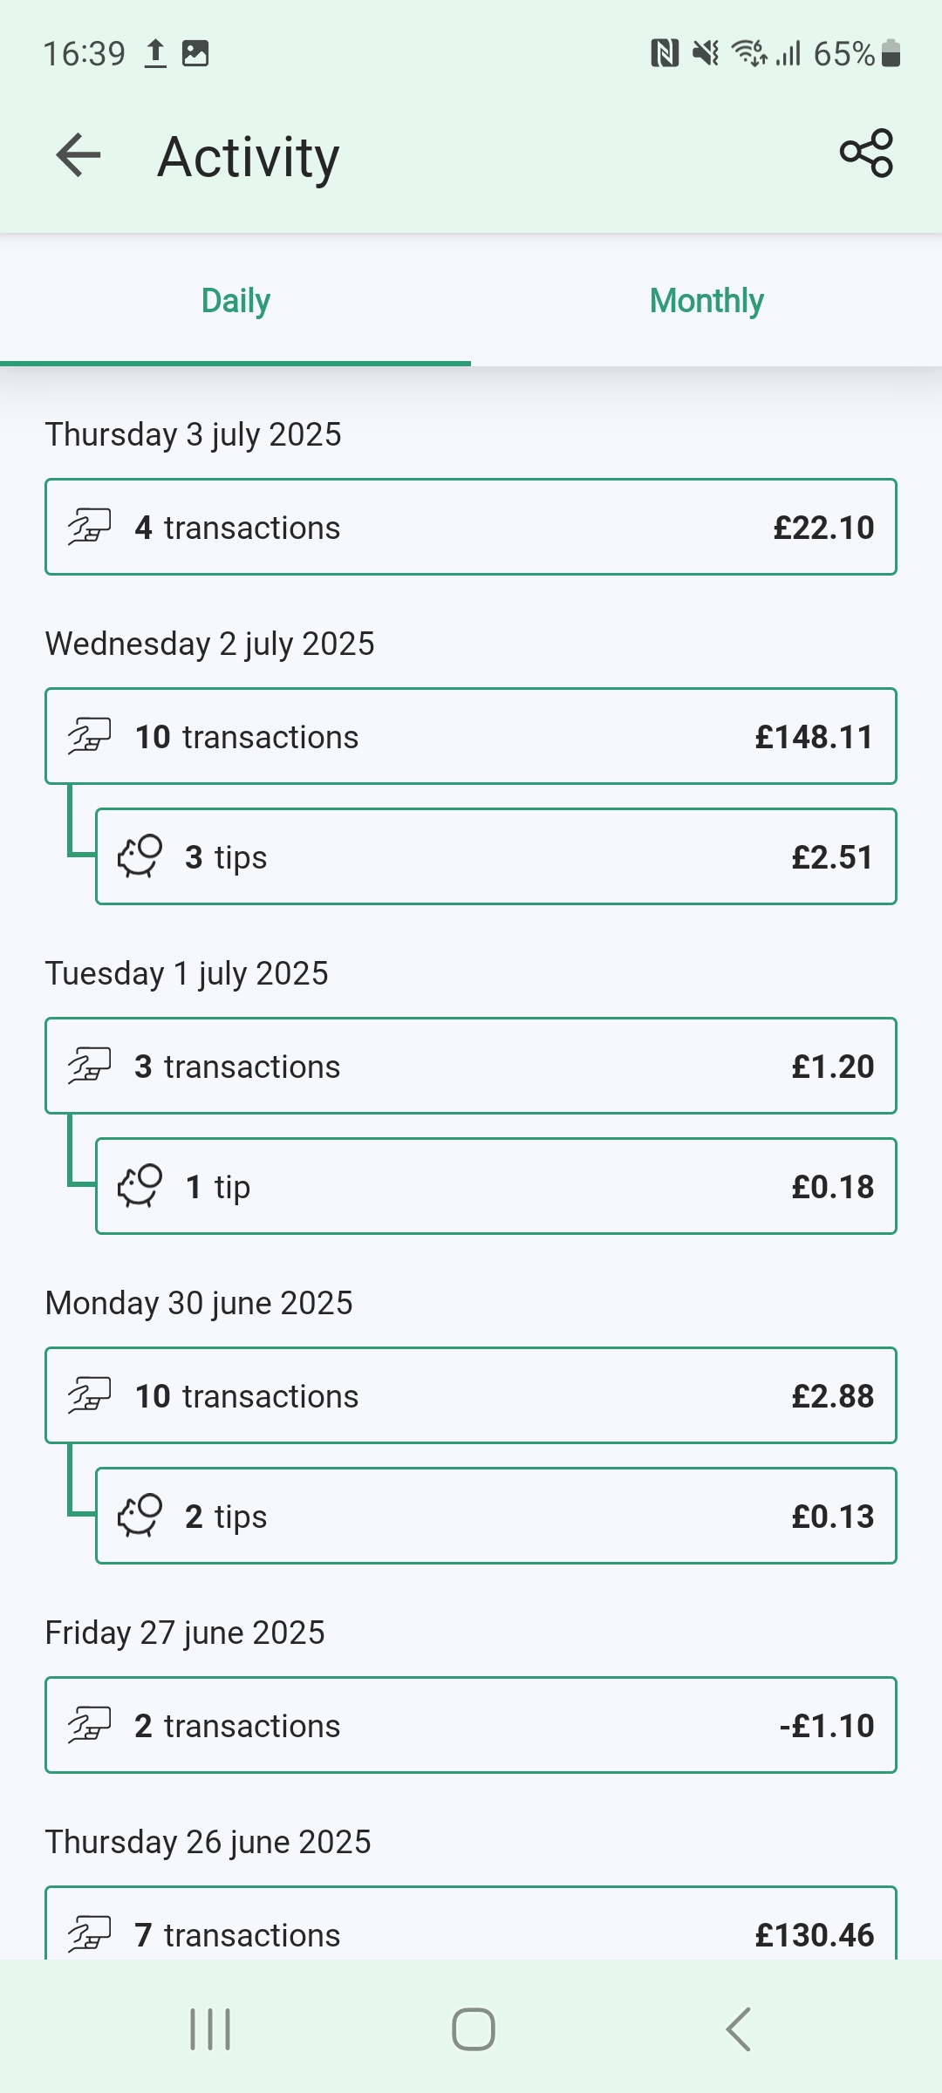942x2093 pixels.
Task: Tap piggy bank icon for 1 tip
Action: [140, 1186]
